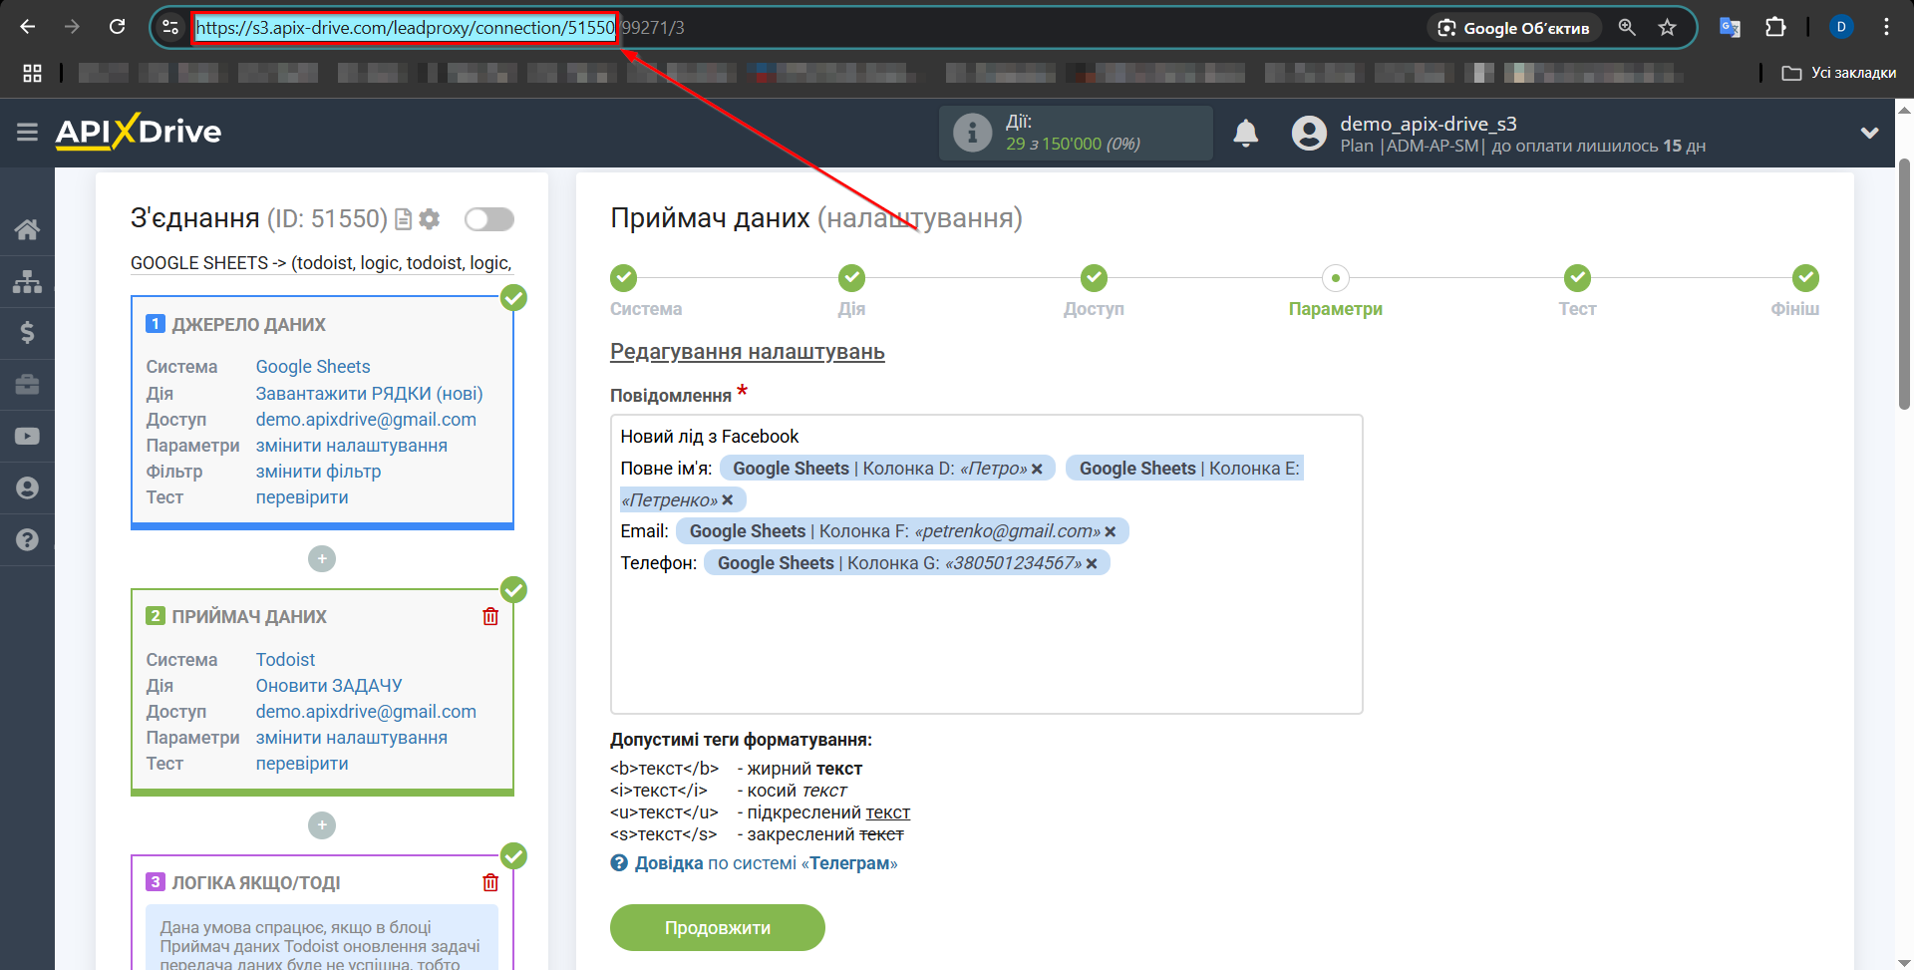Open source system Google Sheets link
Viewport: 1914px width, 970px height.
coord(313,367)
